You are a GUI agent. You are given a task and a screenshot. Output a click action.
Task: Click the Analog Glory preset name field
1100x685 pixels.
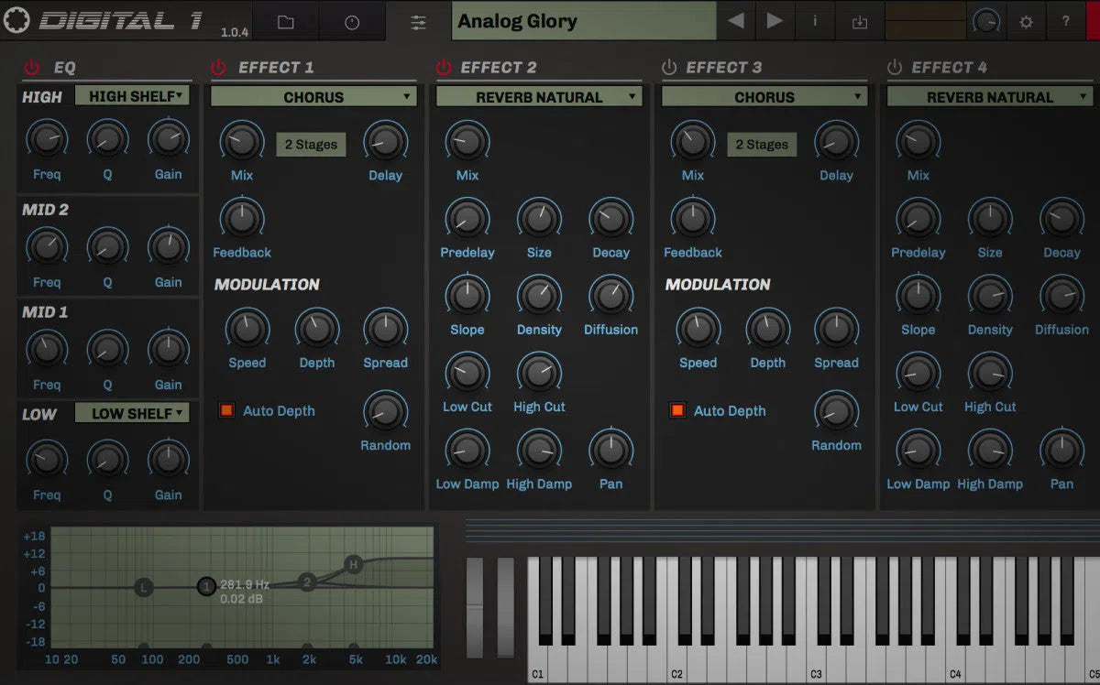(582, 20)
